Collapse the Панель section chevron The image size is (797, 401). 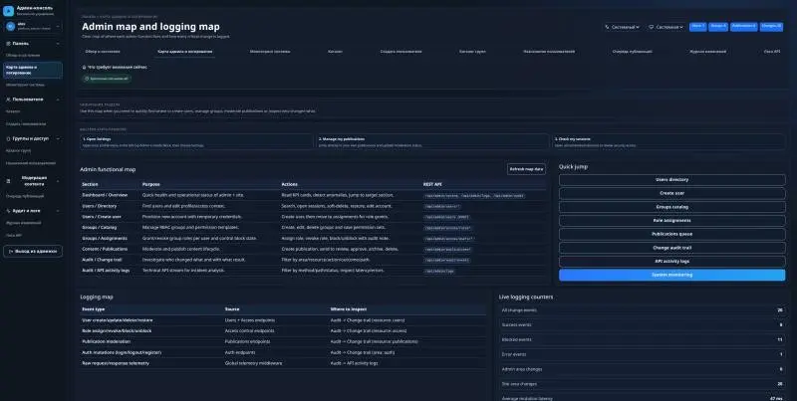58,44
